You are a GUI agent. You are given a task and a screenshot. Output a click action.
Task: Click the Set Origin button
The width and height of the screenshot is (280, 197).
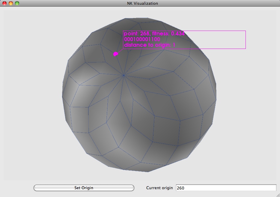click(84, 188)
